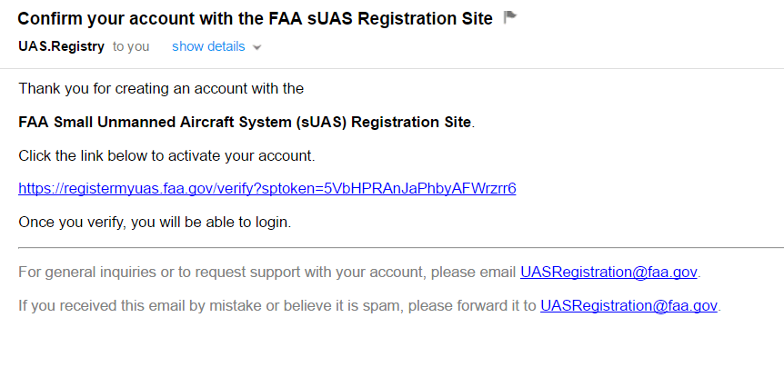This screenshot has width=784, height=377.
Task: Click the divider line under the sender row
Action: coord(392,68)
